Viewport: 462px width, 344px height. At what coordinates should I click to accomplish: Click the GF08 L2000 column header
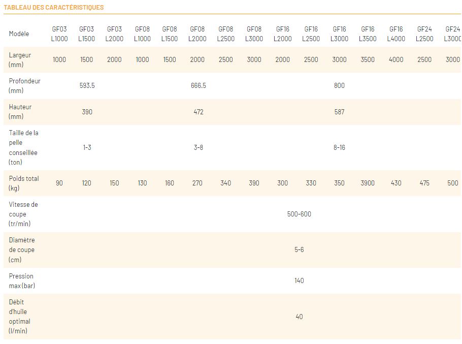[197, 34]
